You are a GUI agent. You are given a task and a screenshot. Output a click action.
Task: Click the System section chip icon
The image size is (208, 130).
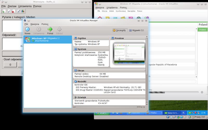coord(76,49)
